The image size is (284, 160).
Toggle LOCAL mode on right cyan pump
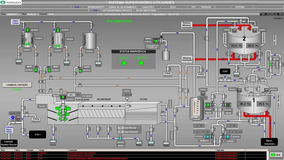point(230,141)
